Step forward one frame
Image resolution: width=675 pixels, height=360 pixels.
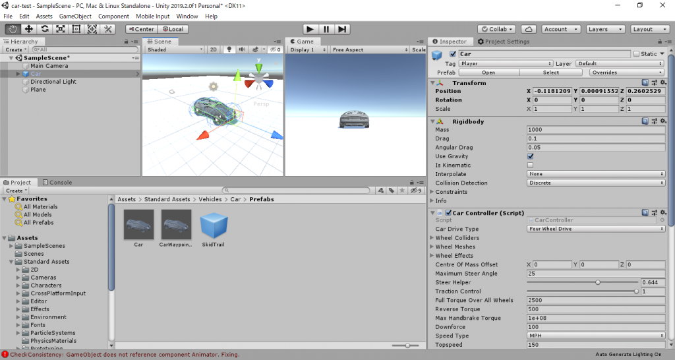pyautogui.click(x=342, y=29)
